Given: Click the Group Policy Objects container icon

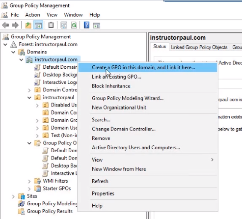Looking at the screenshot, I should click(x=37, y=143).
